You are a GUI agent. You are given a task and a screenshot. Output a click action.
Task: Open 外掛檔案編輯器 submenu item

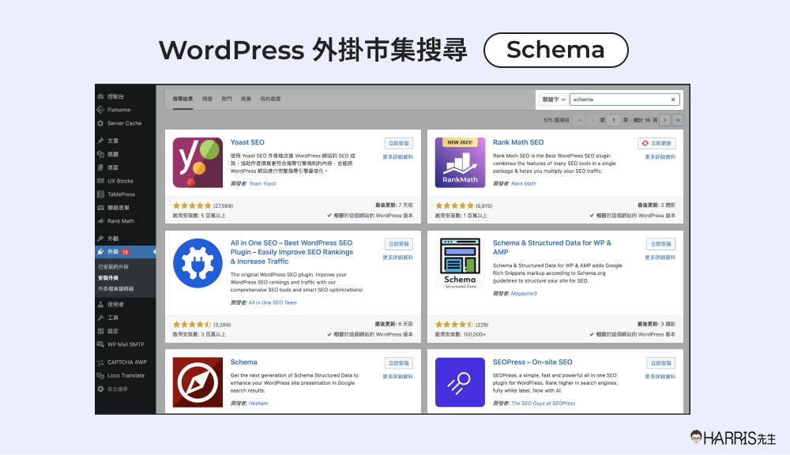pyautogui.click(x=116, y=289)
